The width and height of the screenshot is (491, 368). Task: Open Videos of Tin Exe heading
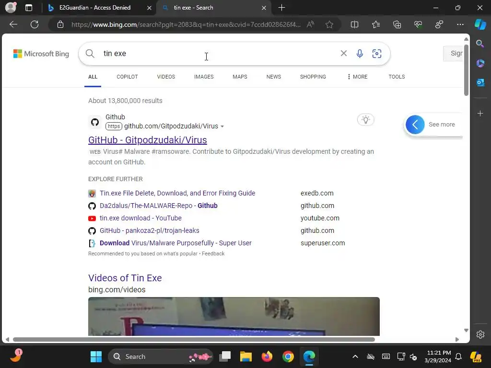tap(125, 278)
